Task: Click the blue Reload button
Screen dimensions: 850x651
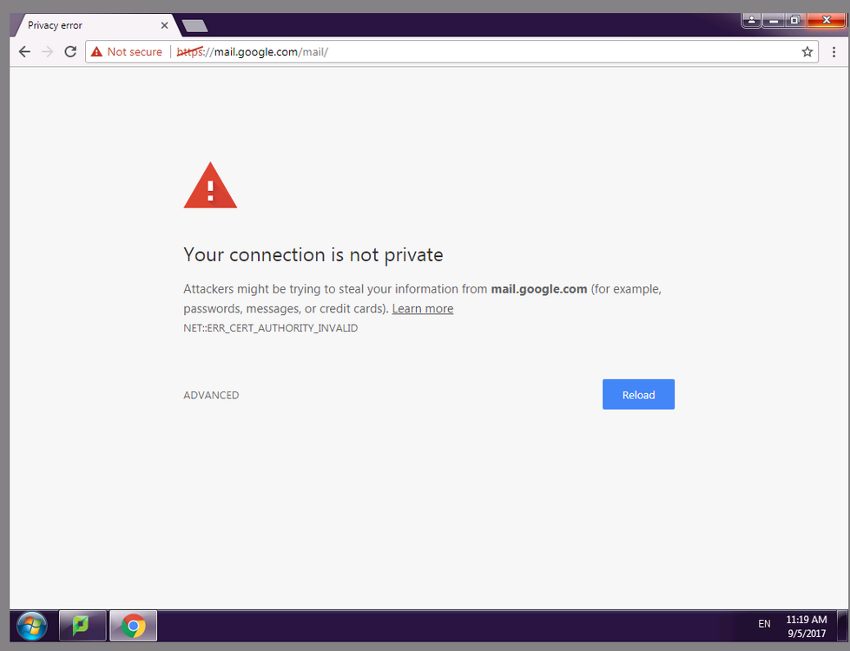Action: pos(638,395)
